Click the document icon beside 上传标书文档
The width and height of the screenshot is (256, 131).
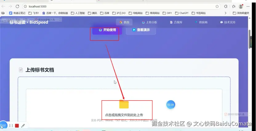tap(21, 70)
